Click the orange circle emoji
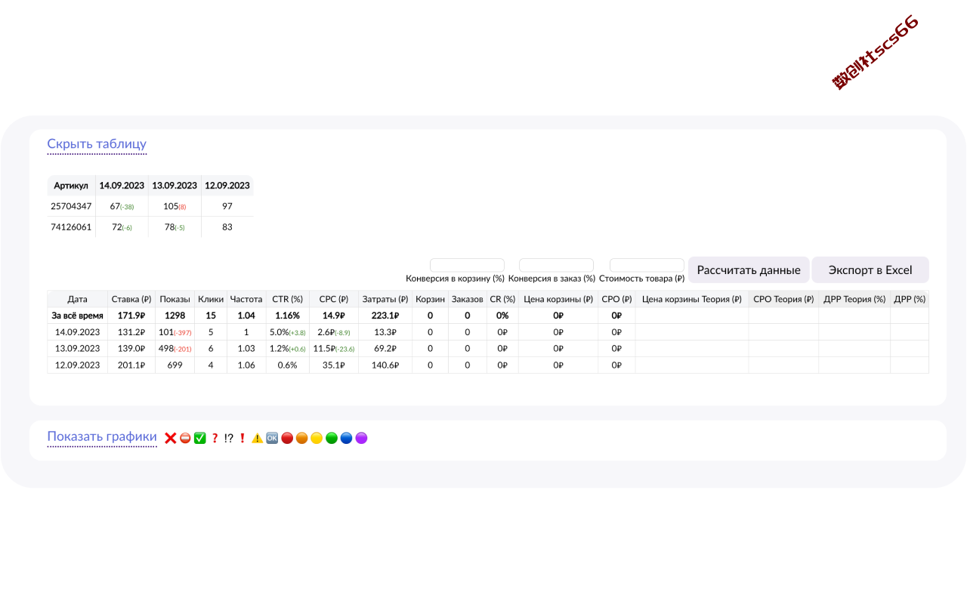 coord(302,438)
